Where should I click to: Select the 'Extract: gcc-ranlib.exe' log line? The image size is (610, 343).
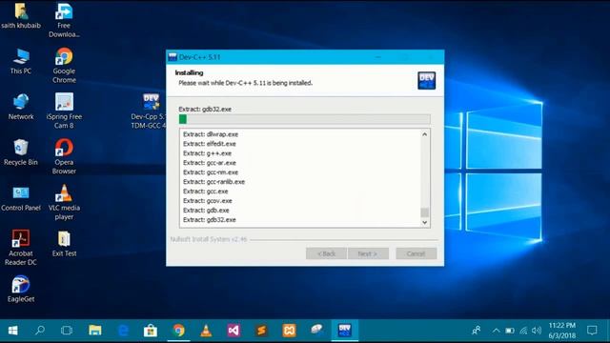[x=213, y=182]
